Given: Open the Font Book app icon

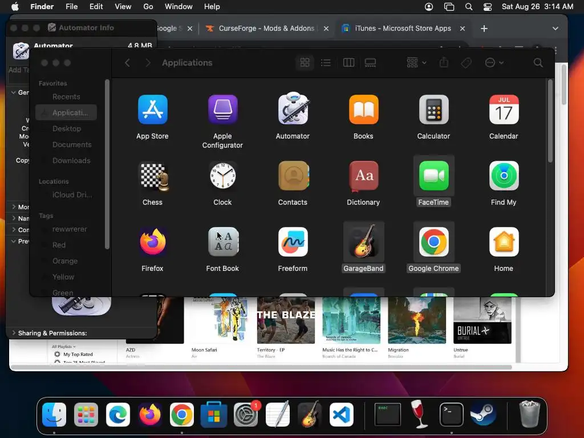Looking at the screenshot, I should coord(223,242).
